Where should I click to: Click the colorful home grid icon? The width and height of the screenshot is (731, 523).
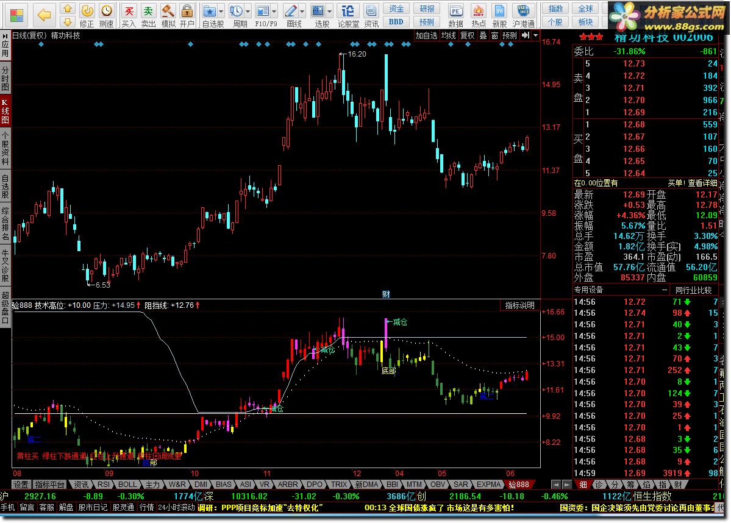coord(17,15)
